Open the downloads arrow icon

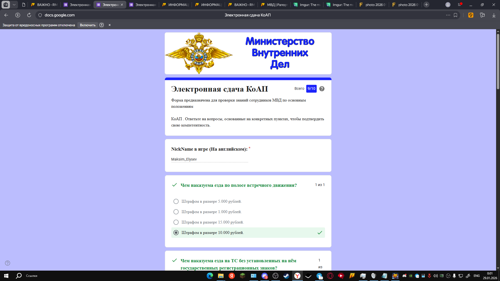pyautogui.click(x=494, y=15)
